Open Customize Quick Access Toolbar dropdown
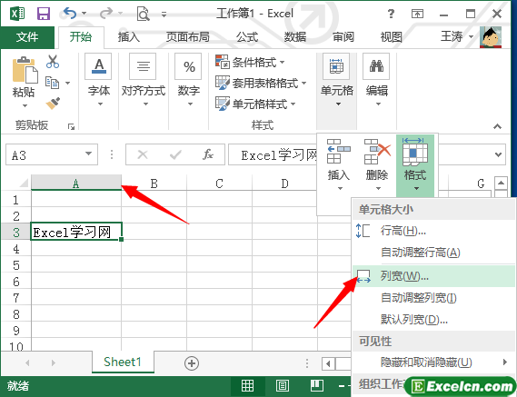The width and height of the screenshot is (517, 397). pyautogui.click(x=164, y=14)
